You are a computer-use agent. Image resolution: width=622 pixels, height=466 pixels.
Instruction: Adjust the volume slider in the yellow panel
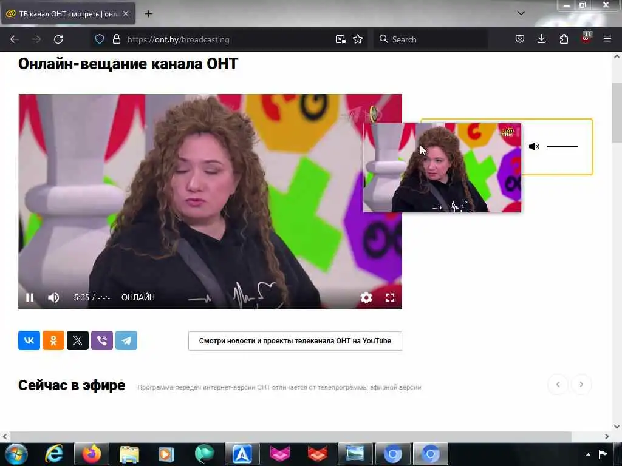[562, 147]
